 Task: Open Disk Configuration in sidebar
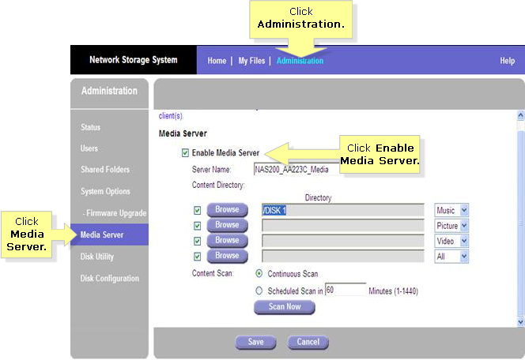coord(109,279)
